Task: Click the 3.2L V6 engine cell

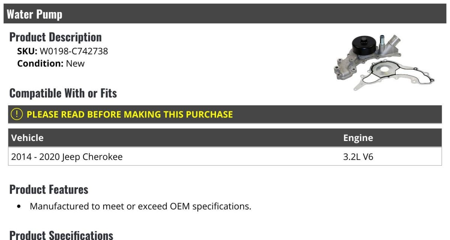Action: coord(358,157)
